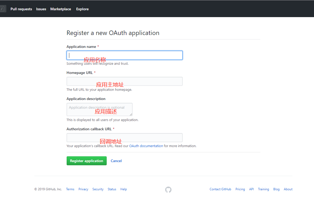Open the Terms footer link
This screenshot has height=205, width=314.
click(x=70, y=189)
